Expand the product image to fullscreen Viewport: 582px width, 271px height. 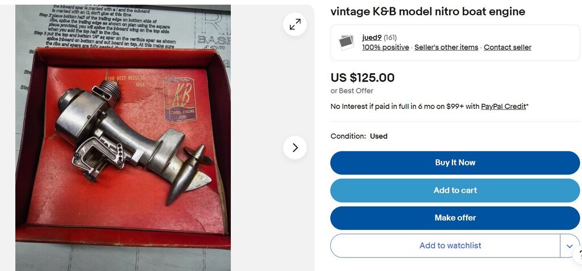[x=295, y=24]
